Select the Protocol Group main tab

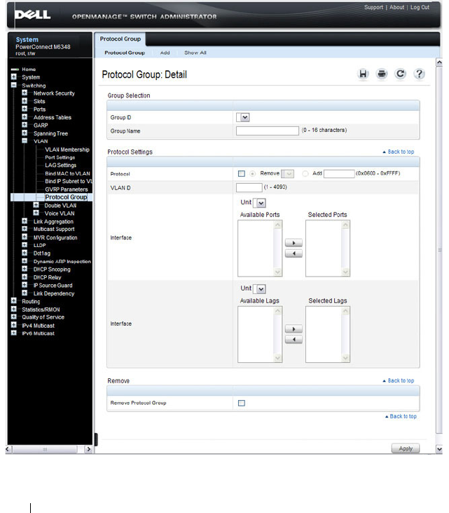(120, 39)
